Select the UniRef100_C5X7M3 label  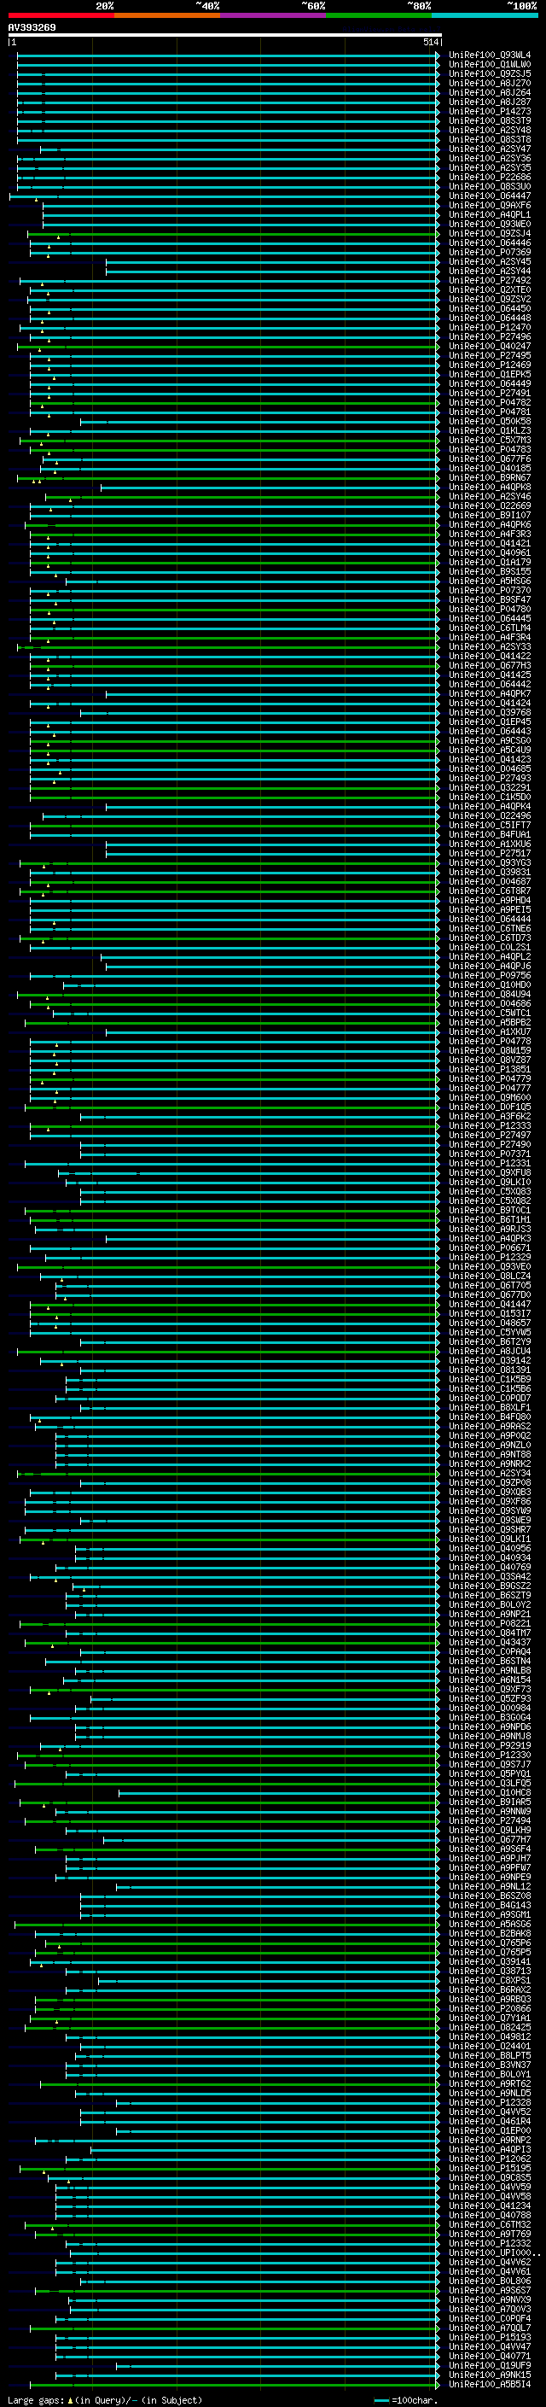click(490, 440)
